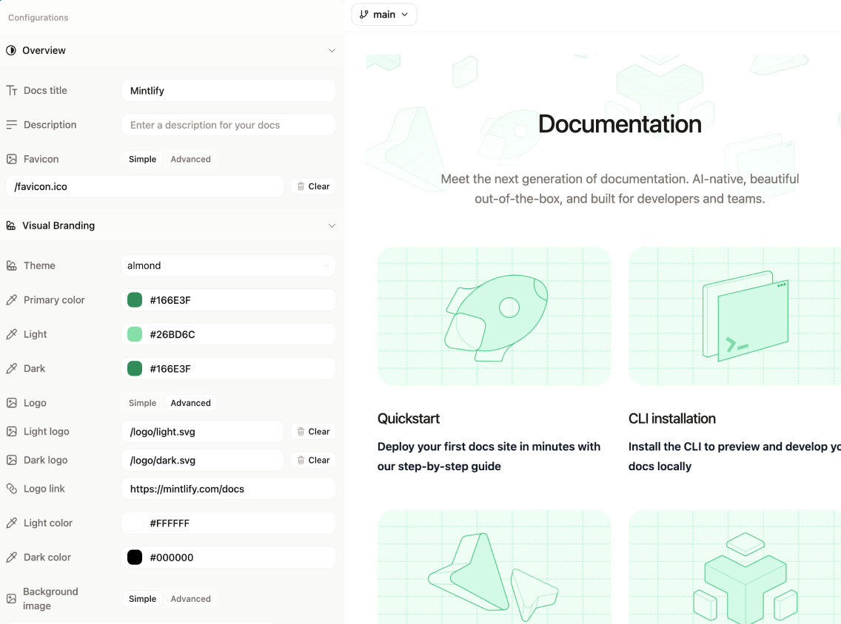Click the Primary color pen icon
This screenshot has height=624, width=841.
click(x=11, y=299)
